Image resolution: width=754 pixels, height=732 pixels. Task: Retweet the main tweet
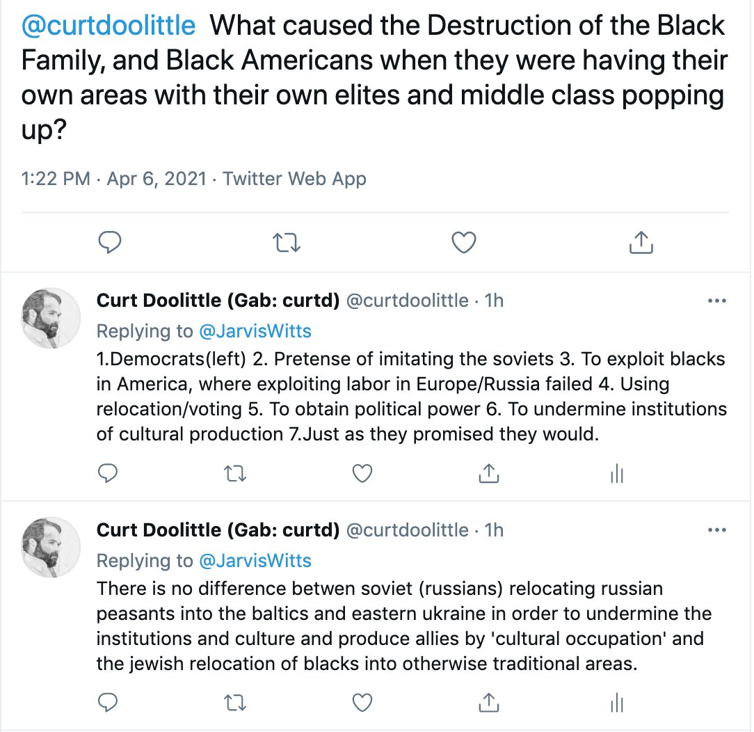click(x=286, y=242)
